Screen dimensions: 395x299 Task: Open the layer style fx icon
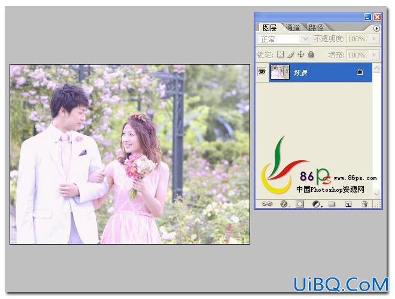[284, 203]
